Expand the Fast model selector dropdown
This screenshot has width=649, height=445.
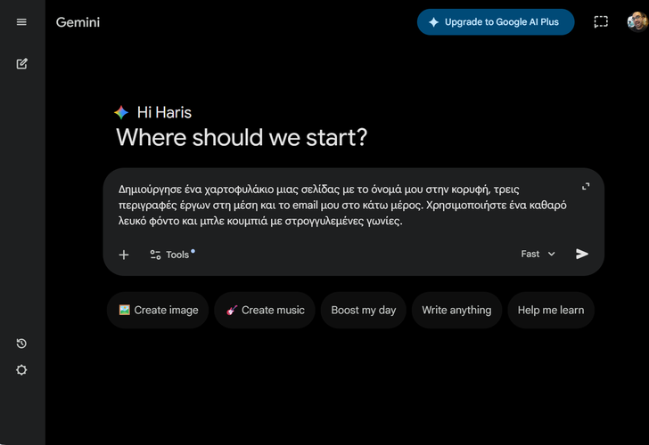click(x=538, y=254)
